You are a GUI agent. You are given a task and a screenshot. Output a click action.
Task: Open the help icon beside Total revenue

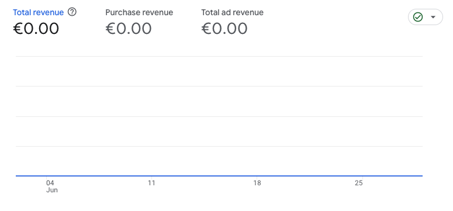click(72, 12)
